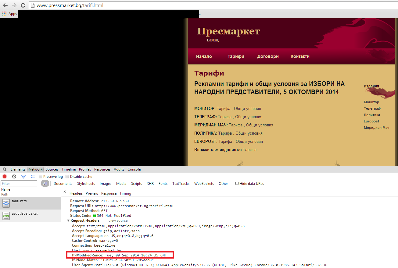Click Меридиан Мач in the Издания sidebar
This screenshot has height=268, width=398.
point(376,128)
